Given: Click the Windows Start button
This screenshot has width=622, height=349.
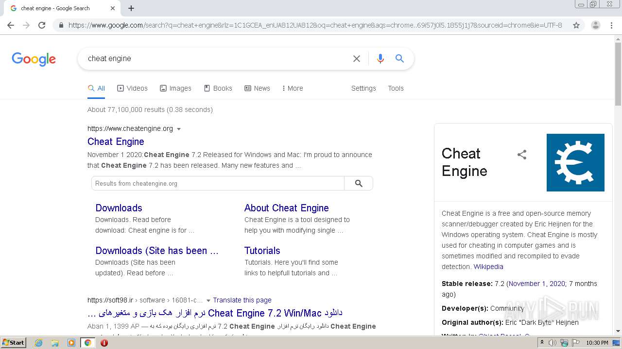Looking at the screenshot, I should pyautogui.click(x=14, y=343).
